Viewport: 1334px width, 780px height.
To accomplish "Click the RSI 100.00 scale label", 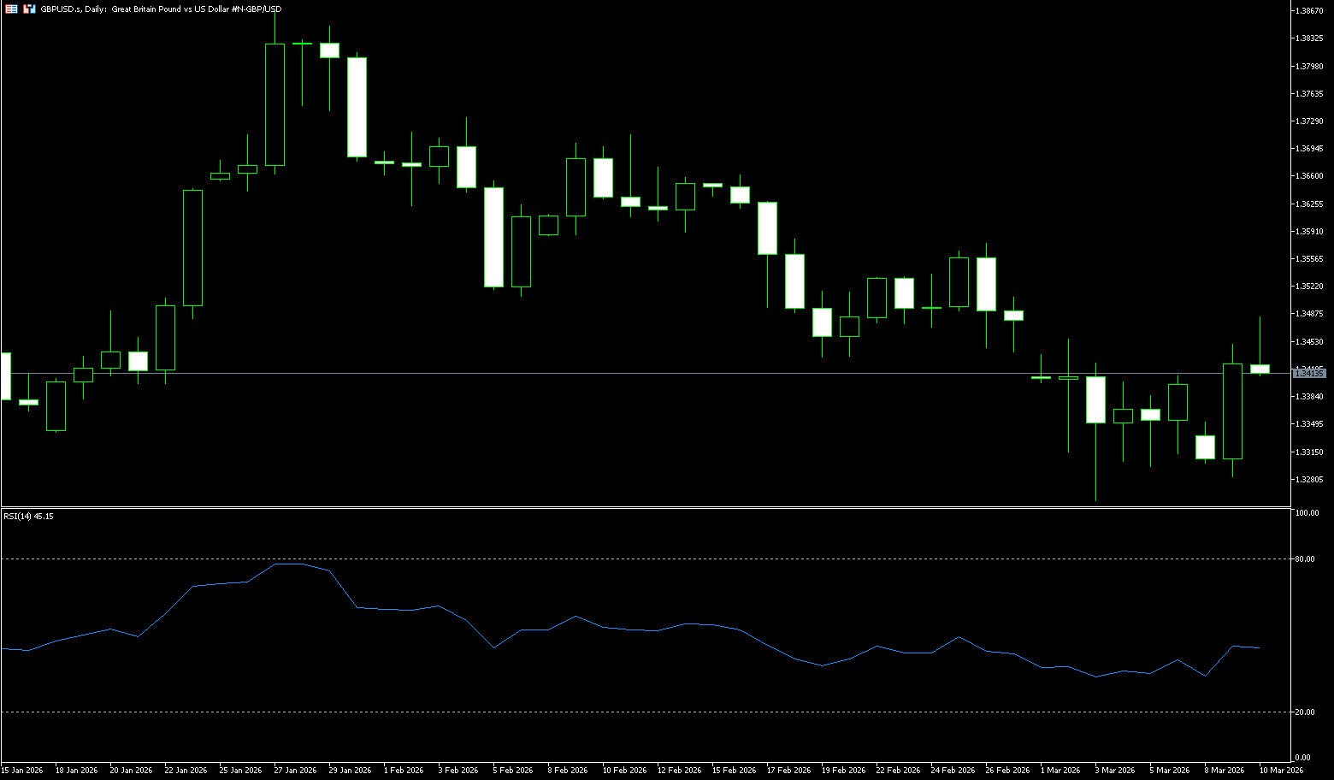I will (1307, 513).
